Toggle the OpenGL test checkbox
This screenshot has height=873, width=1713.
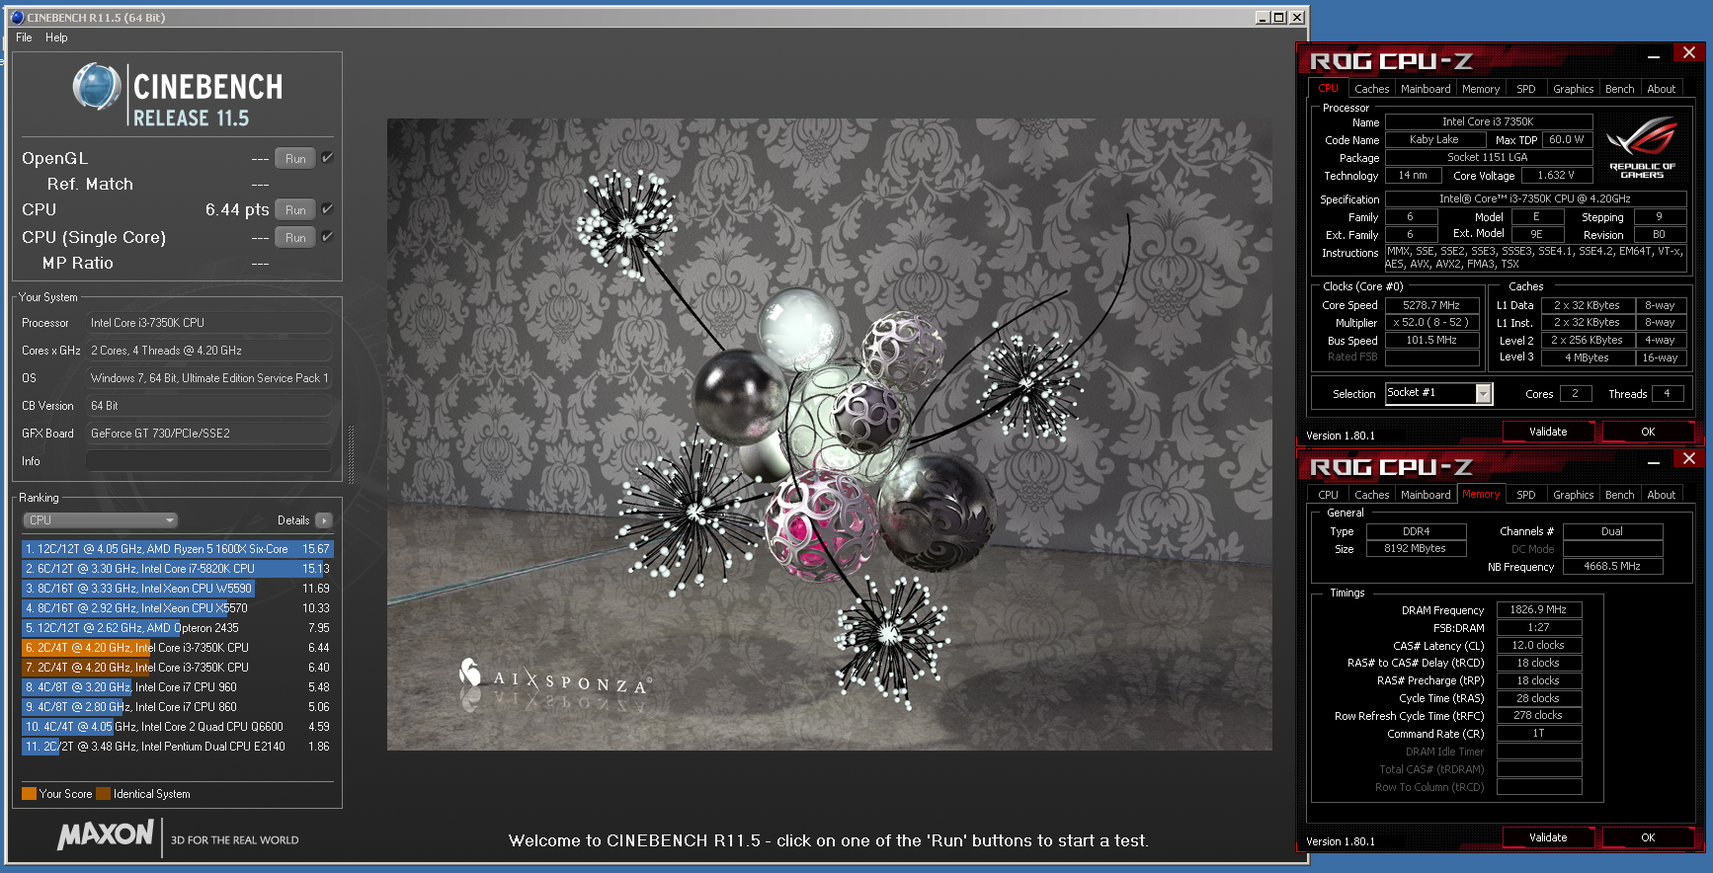[x=328, y=157]
